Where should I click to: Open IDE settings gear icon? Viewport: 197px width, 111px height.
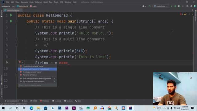click(x=191, y=6)
